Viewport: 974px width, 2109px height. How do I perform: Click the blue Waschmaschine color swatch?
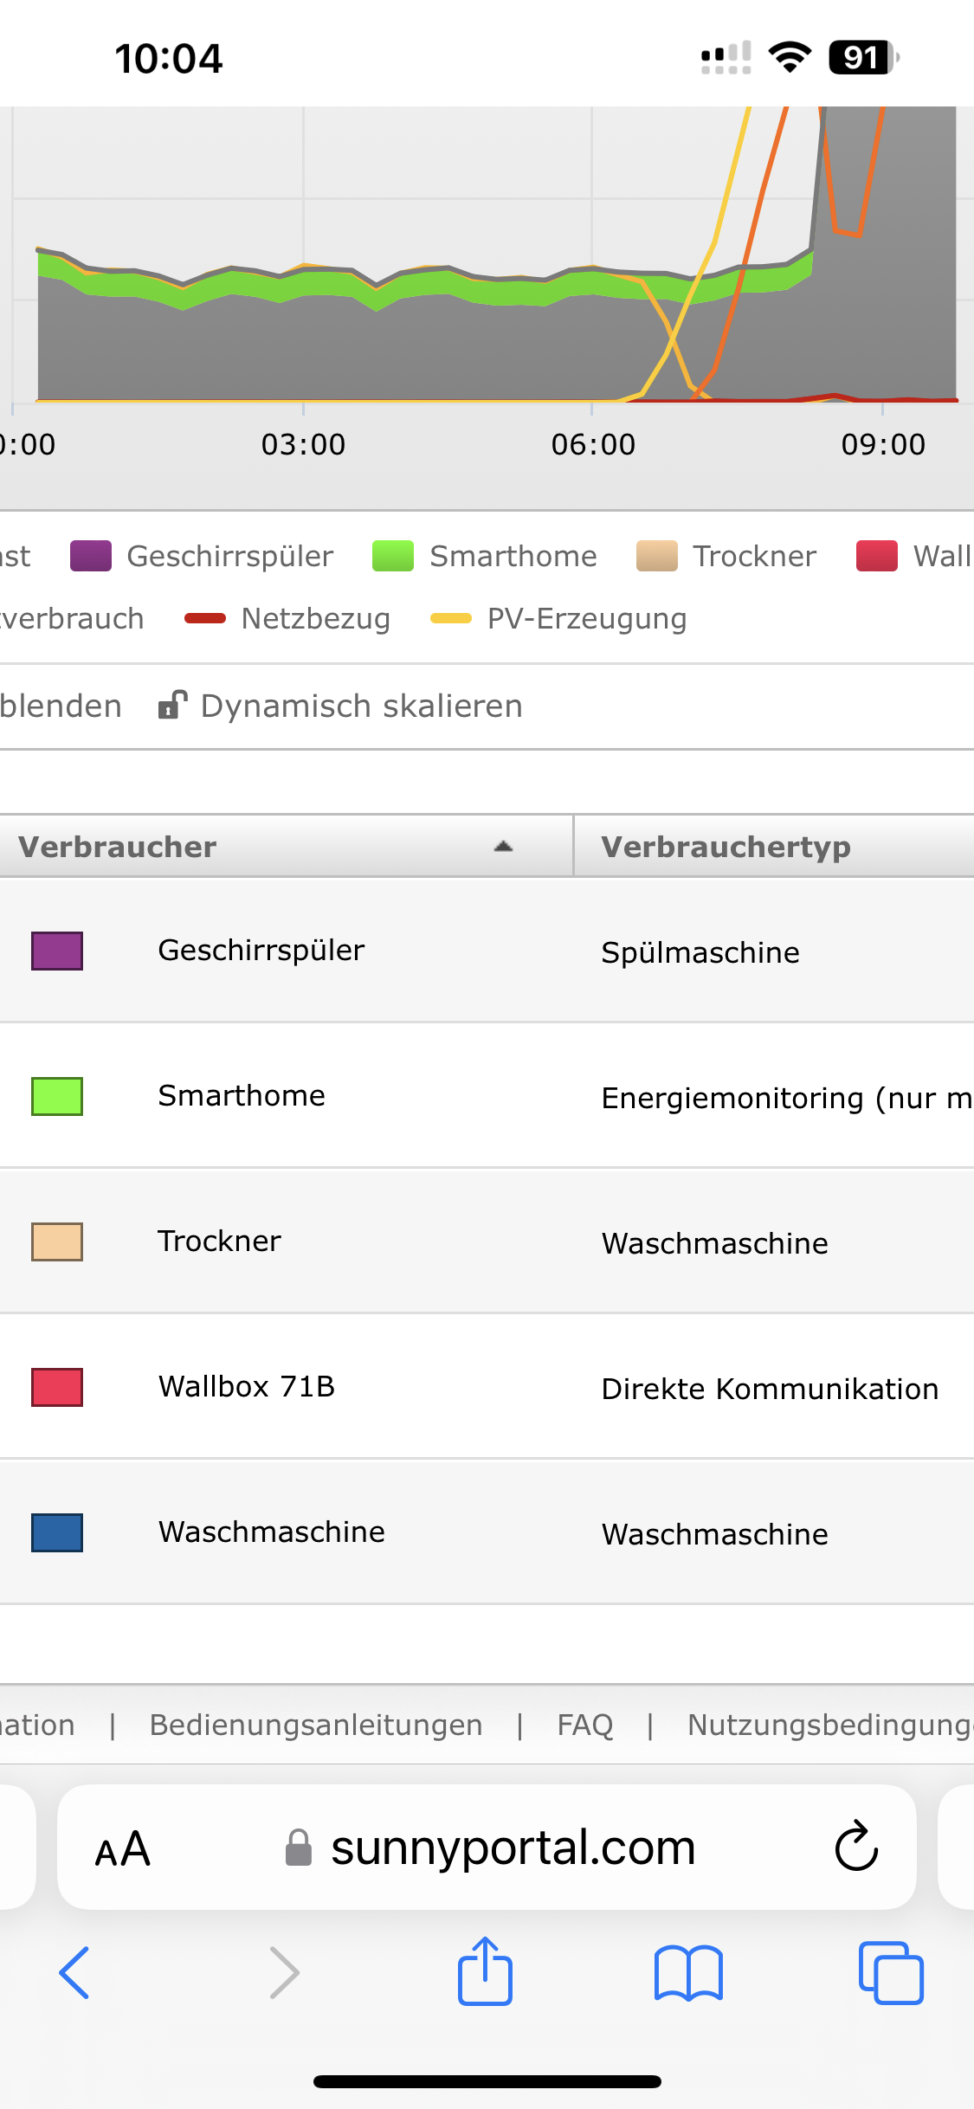coord(57,1532)
